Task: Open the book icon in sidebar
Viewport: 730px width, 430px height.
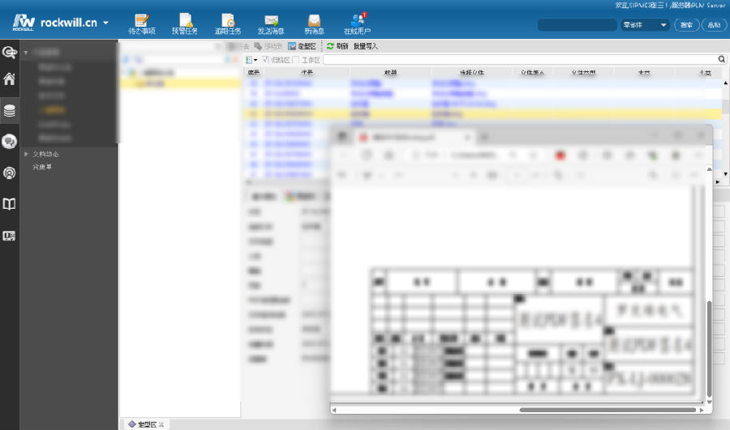Action: click(9, 203)
